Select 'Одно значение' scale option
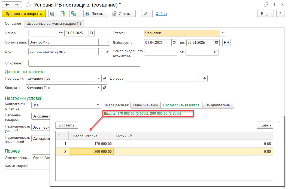 145,105
